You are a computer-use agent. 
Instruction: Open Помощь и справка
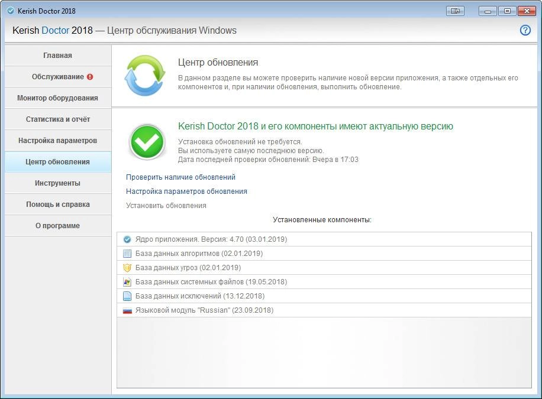pos(58,204)
